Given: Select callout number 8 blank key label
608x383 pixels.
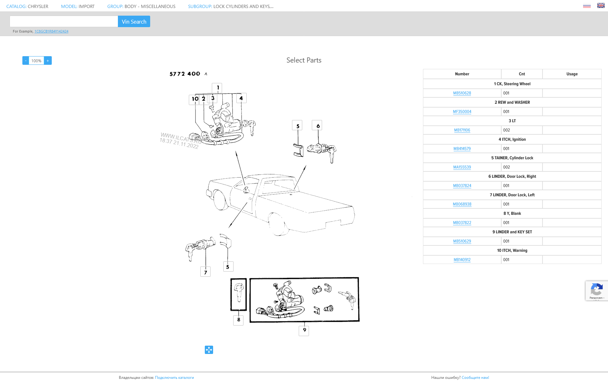Looking at the screenshot, I should coord(238,320).
